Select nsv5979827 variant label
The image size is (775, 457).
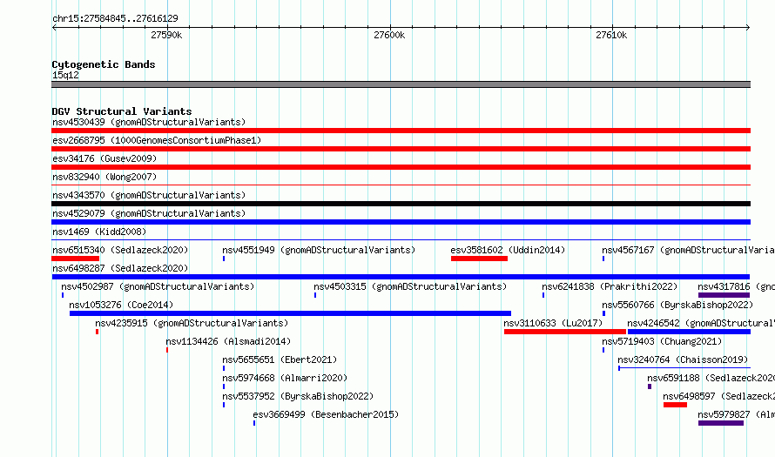736,414
